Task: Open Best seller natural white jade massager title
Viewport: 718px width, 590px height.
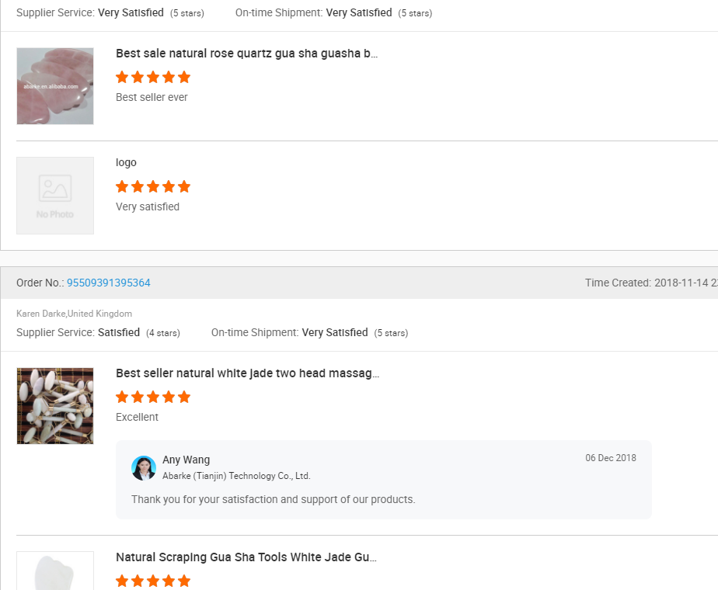Action: coord(247,373)
